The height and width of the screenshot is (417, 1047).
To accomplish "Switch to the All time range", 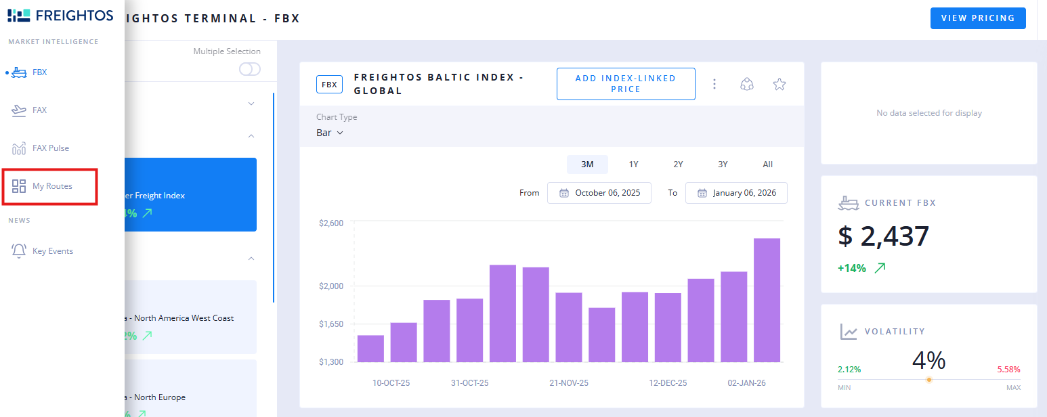I will point(767,164).
